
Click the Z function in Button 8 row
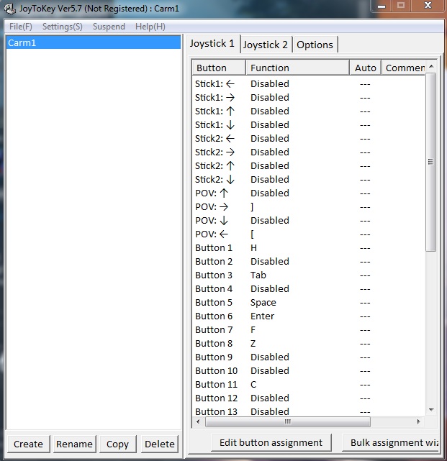pos(253,344)
